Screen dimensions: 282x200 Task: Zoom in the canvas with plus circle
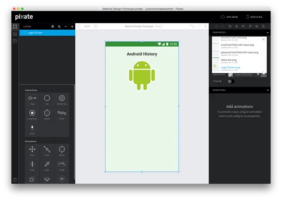(x=96, y=26)
